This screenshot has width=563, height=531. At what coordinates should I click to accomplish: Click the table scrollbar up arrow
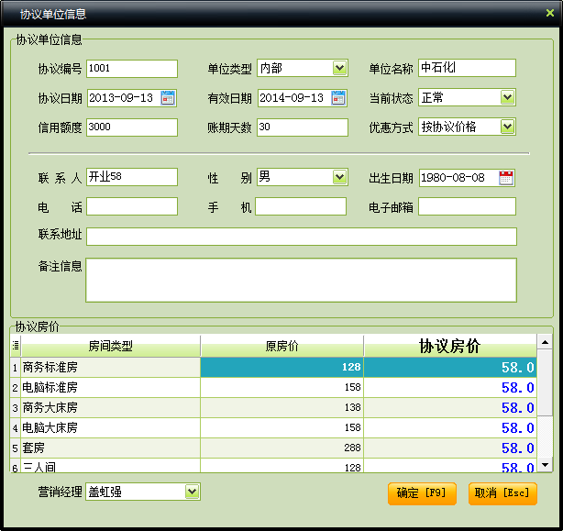point(545,342)
